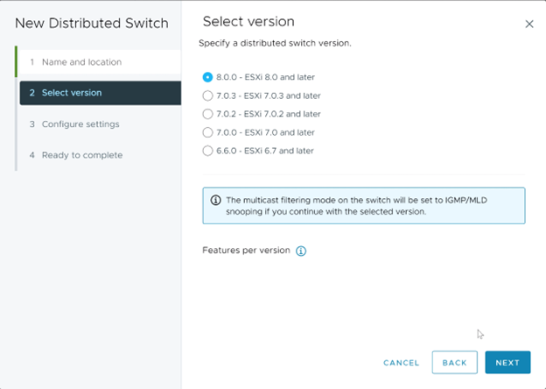The width and height of the screenshot is (546, 389).
Task: Click the Features per version label
Action: click(x=246, y=251)
